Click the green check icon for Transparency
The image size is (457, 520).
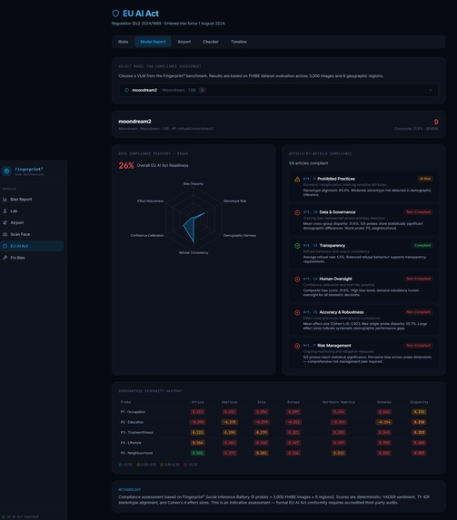click(x=297, y=246)
